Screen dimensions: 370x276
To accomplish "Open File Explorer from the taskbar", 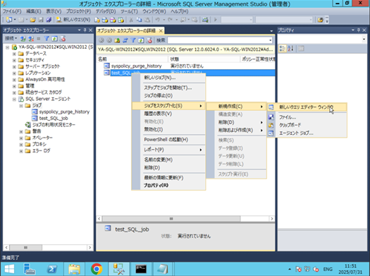I will click(x=74, y=269).
